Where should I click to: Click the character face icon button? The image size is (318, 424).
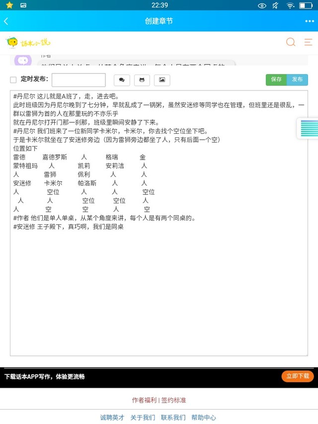142,80
